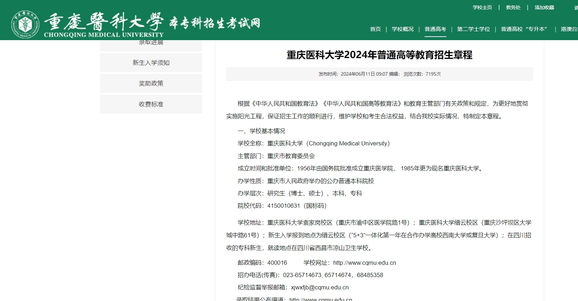
Task: Click the line starting 成立时间和批准单位
Action: tap(361, 169)
